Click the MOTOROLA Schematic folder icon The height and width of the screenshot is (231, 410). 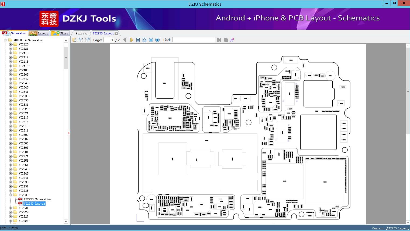tap(10, 40)
